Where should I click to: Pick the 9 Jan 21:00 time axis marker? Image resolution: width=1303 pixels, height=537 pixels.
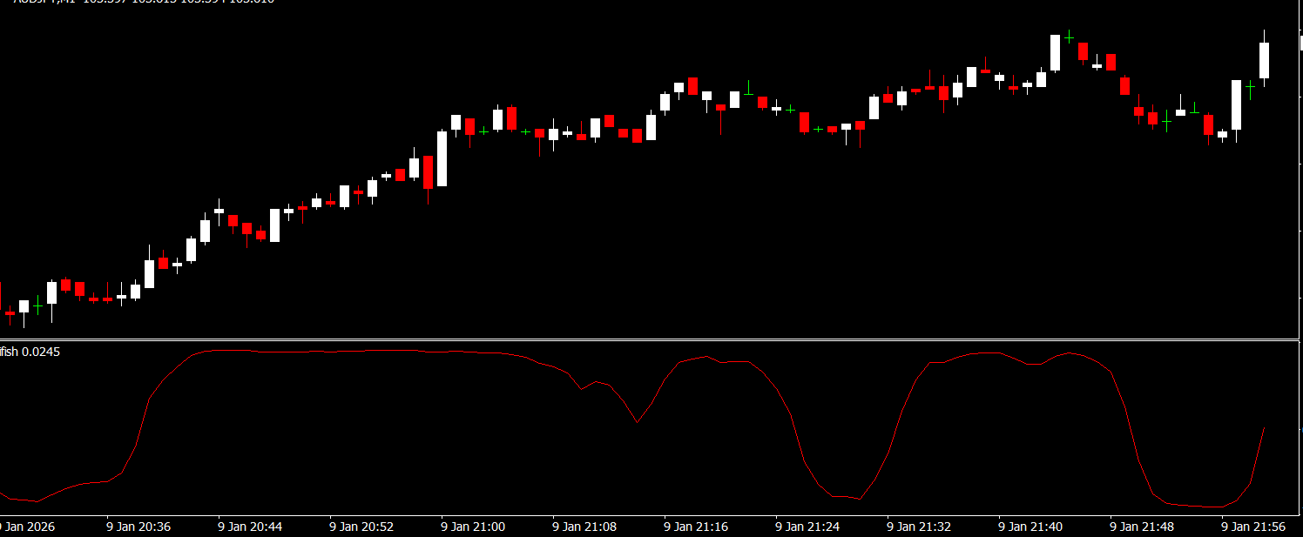tap(472, 527)
